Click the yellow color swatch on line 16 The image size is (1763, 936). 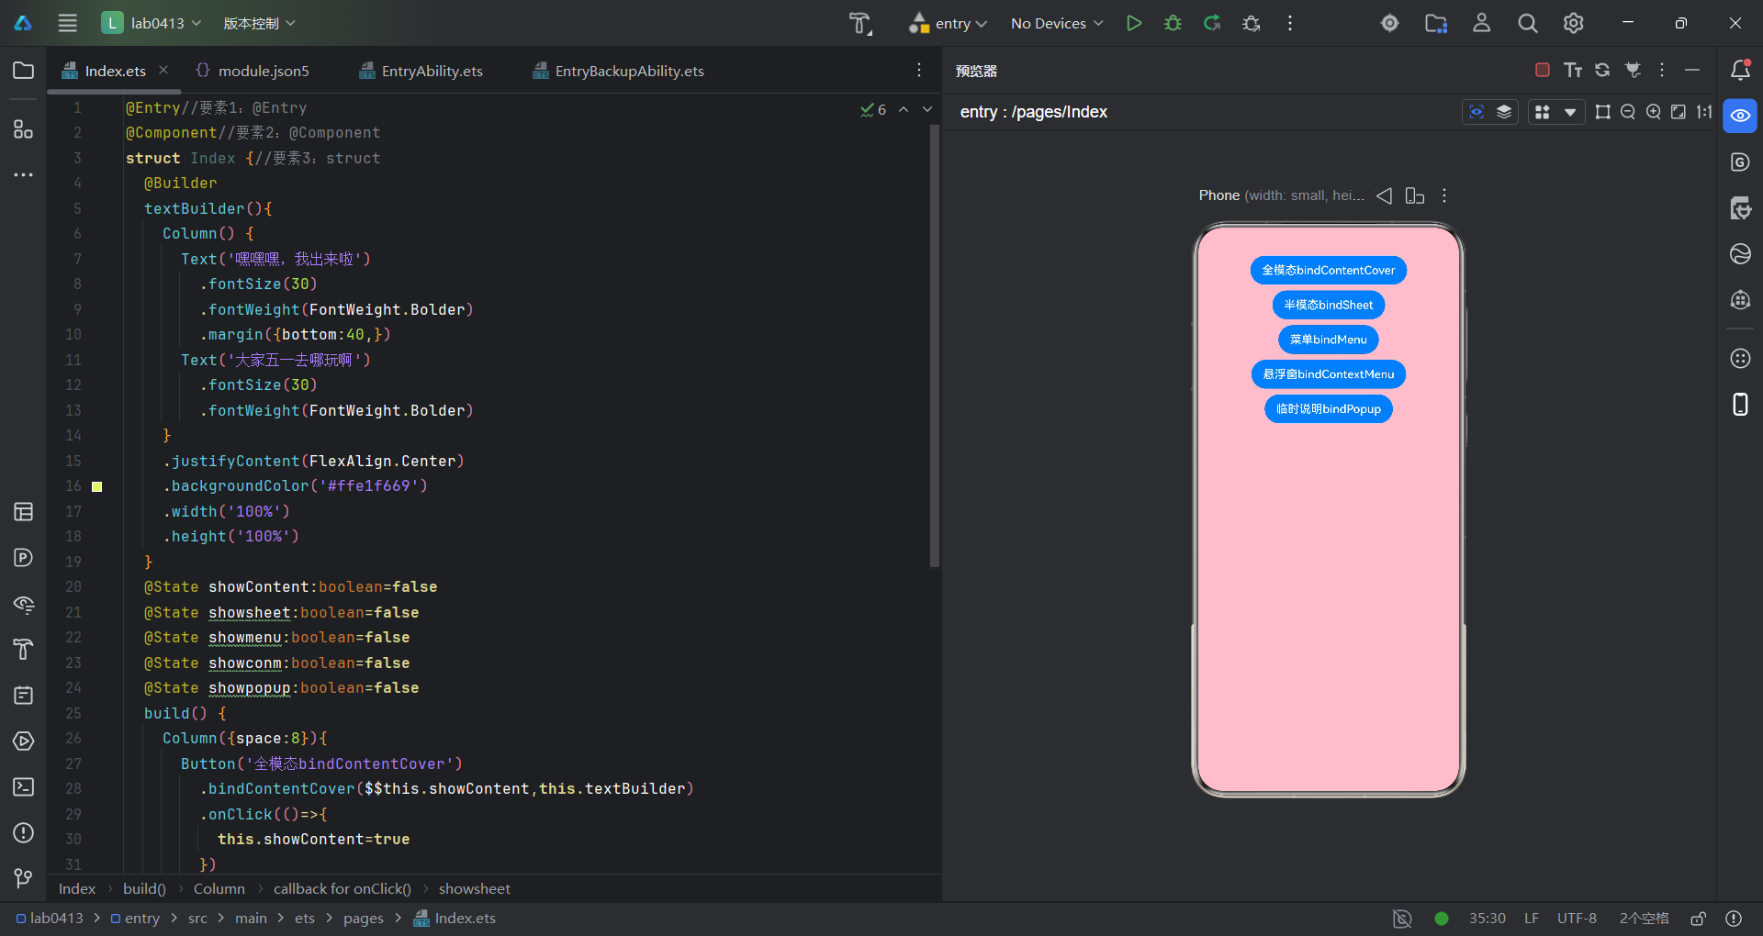tap(97, 486)
